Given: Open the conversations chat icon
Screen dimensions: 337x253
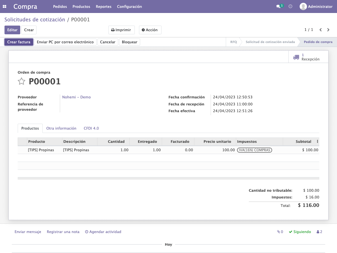Looking at the screenshot, I should coord(280,6).
